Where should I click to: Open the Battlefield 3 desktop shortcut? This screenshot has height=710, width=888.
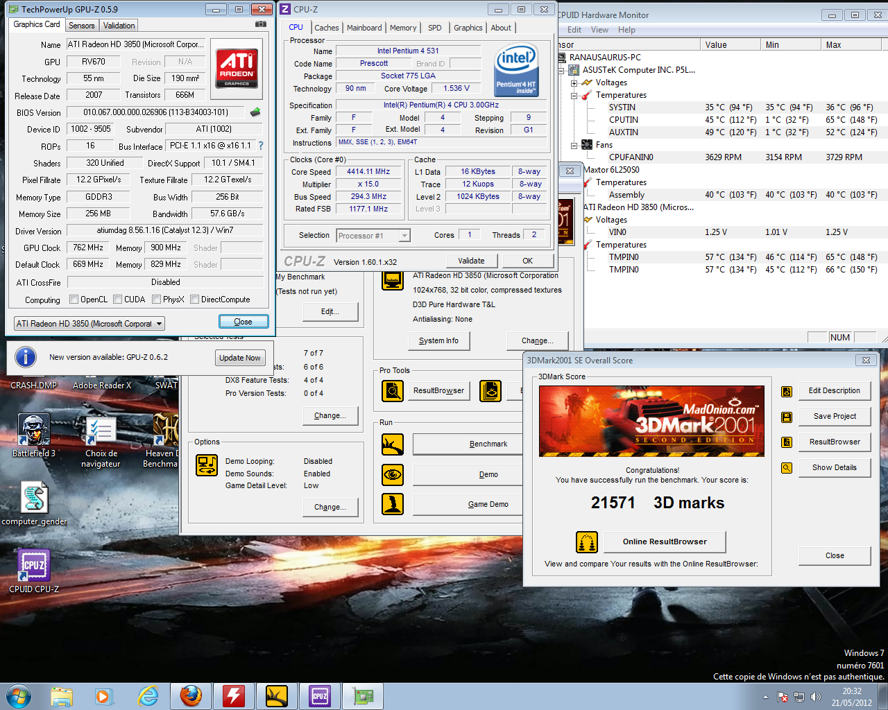coord(34,437)
